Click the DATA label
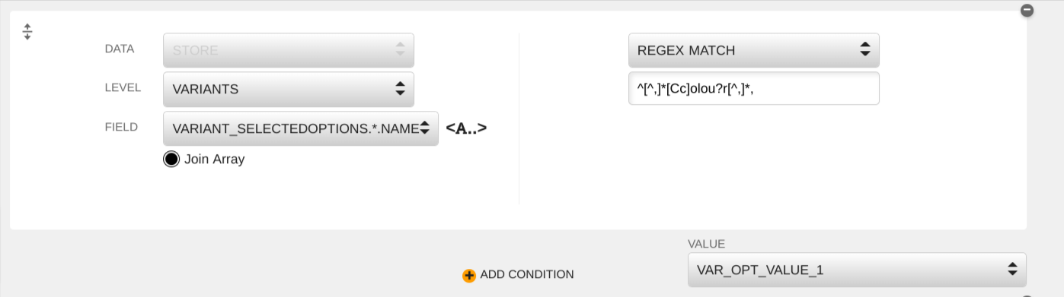Screen dimensions: 1064x297 120,49
